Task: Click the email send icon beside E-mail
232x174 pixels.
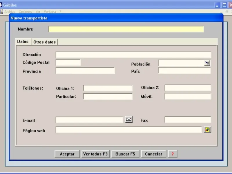Action: [129, 119]
